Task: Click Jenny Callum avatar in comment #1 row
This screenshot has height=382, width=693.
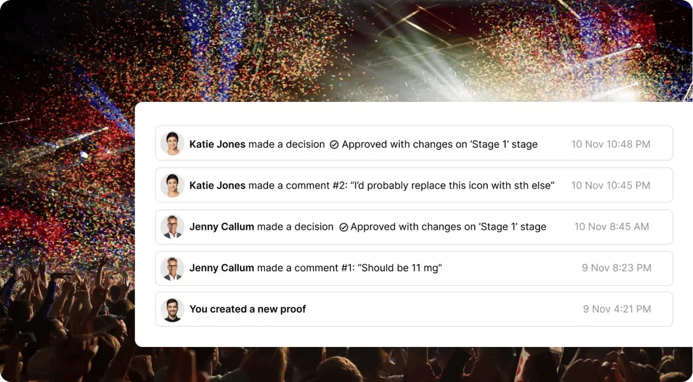Action: pos(172,268)
